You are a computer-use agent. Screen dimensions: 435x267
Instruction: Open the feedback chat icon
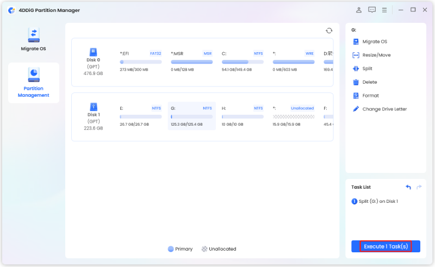pos(372,10)
